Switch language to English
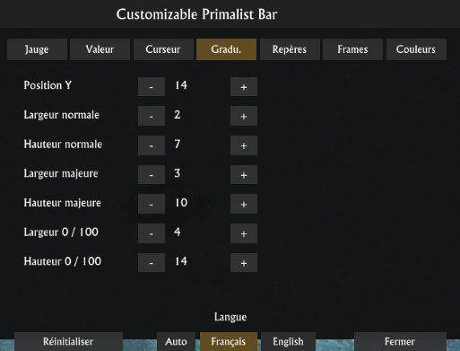The height and width of the screenshot is (351, 460). (288, 341)
